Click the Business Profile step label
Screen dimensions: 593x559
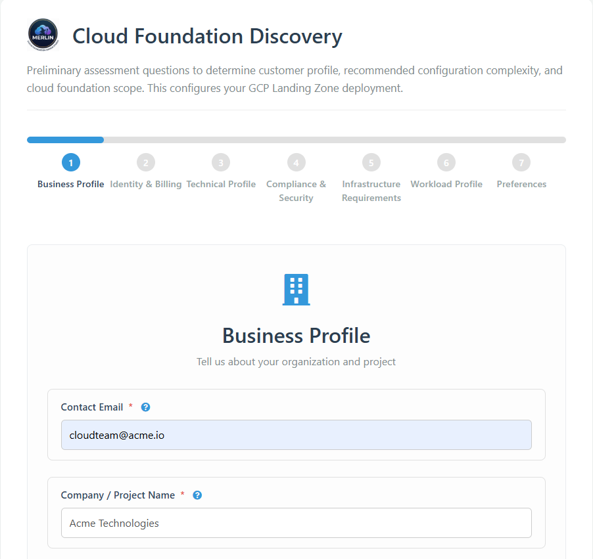pyautogui.click(x=70, y=184)
